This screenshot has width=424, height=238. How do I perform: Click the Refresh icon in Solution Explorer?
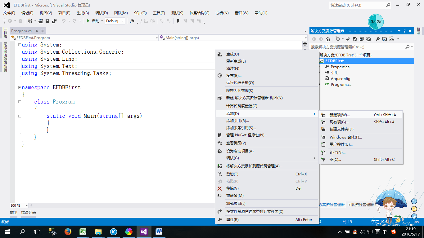tap(355, 39)
